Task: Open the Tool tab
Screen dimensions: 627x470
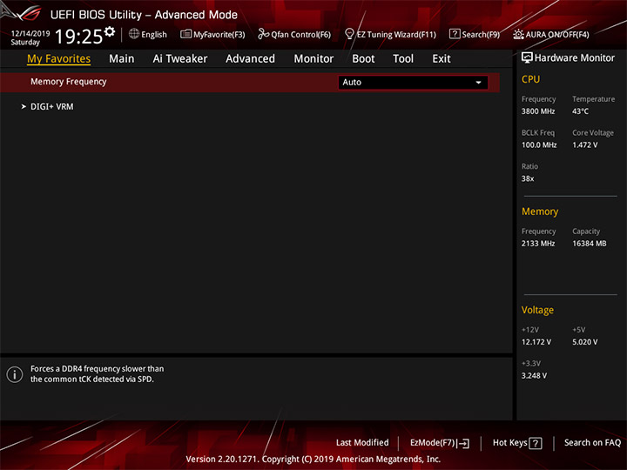Action: [403, 59]
